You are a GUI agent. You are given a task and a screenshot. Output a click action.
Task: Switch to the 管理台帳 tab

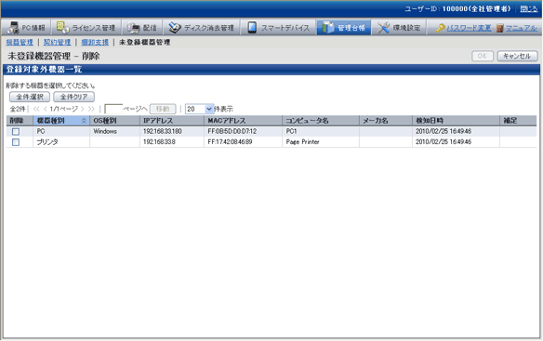tap(343, 27)
